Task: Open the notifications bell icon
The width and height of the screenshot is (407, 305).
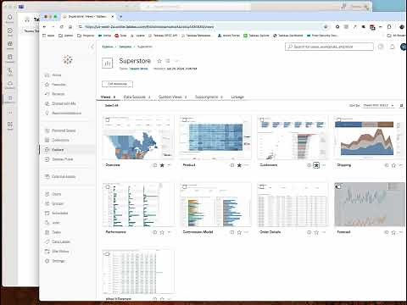Action: click(x=393, y=47)
